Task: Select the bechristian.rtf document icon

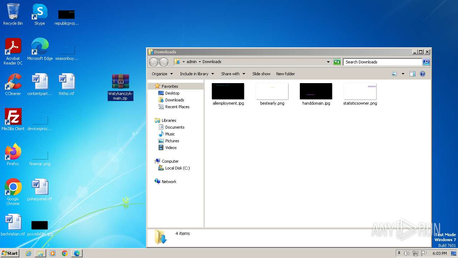Action: point(13,225)
